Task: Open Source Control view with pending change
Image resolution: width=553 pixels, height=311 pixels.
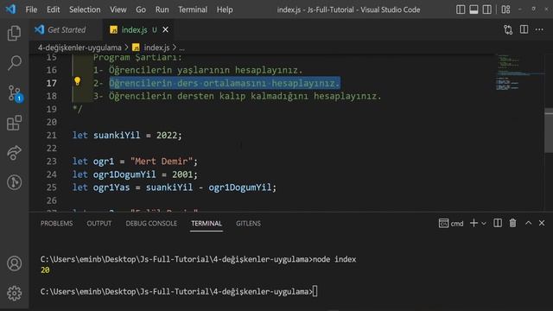Action: point(15,93)
